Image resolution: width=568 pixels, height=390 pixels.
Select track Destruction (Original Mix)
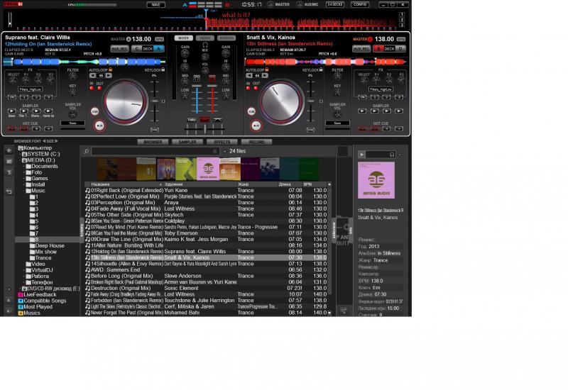click(207, 289)
